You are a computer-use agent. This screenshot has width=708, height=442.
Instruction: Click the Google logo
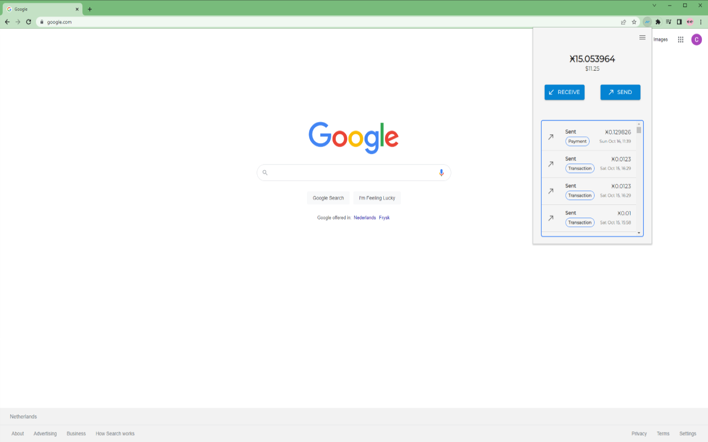point(353,138)
